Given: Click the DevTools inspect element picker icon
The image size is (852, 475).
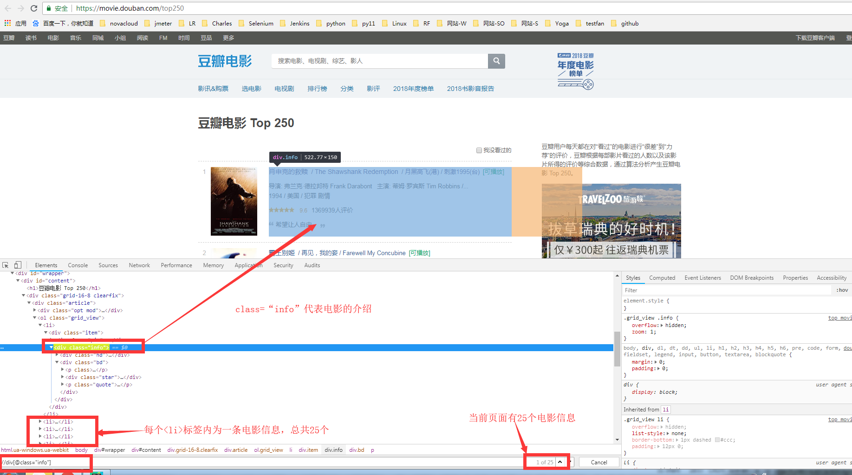Looking at the screenshot, I should [x=6, y=265].
